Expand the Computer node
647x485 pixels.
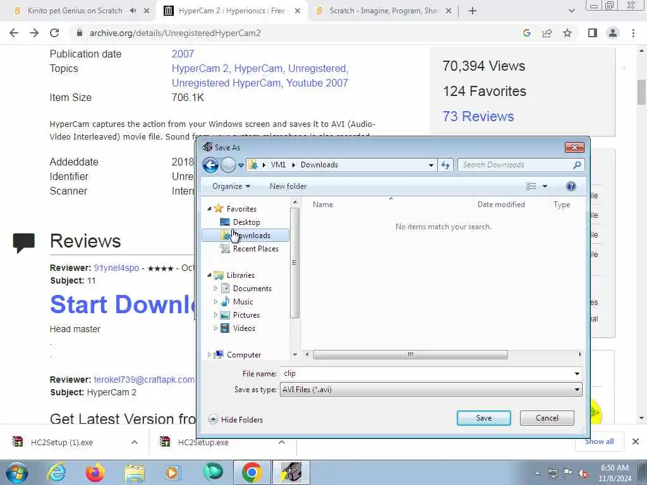[209, 355]
